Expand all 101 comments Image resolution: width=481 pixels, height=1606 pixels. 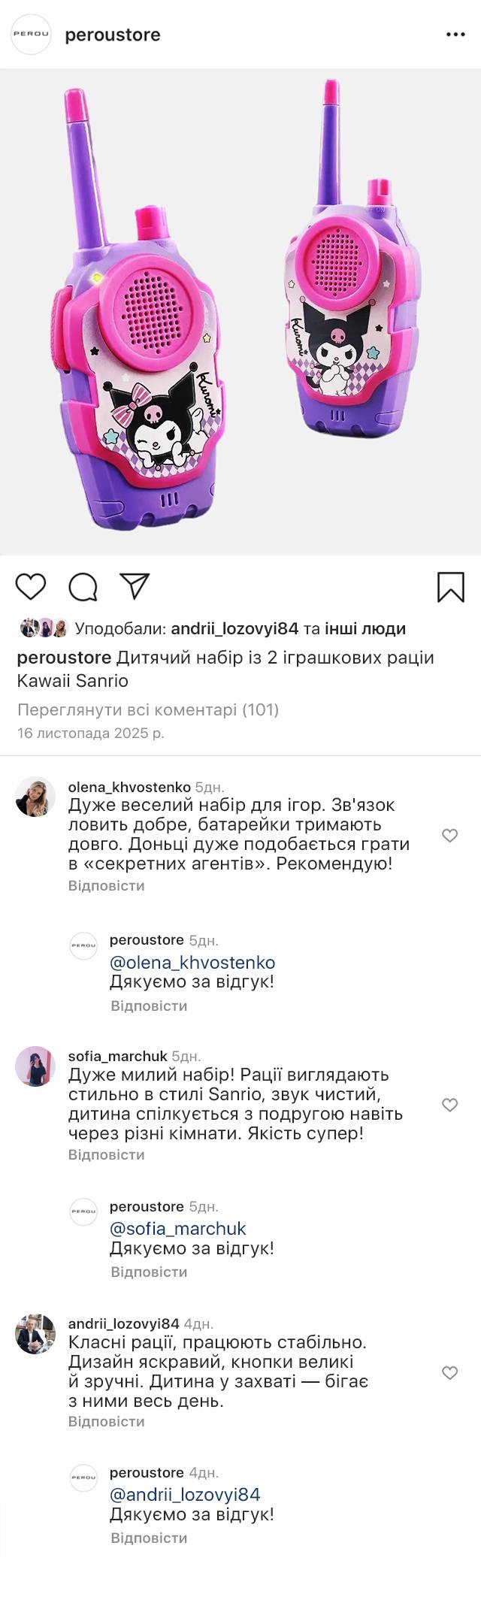[x=148, y=709]
